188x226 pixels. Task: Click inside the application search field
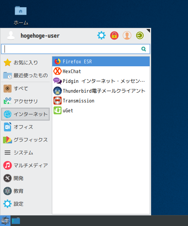(76, 49)
